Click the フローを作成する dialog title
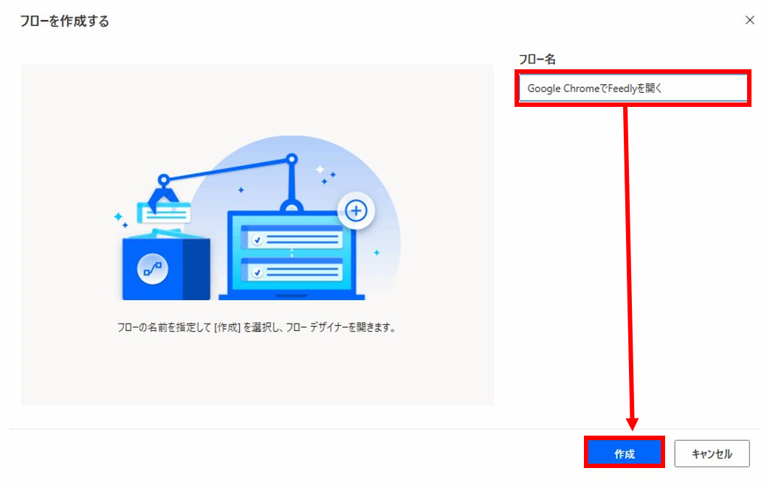Image resolution: width=767 pixels, height=485 pixels. tap(64, 21)
